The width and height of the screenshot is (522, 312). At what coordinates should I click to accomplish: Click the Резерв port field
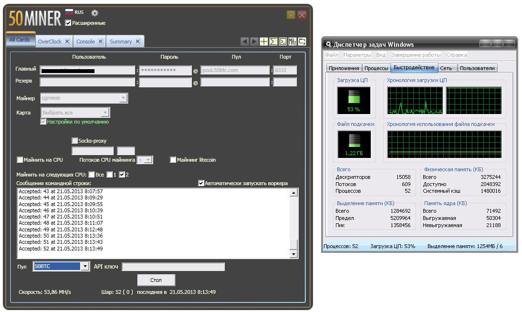point(285,82)
